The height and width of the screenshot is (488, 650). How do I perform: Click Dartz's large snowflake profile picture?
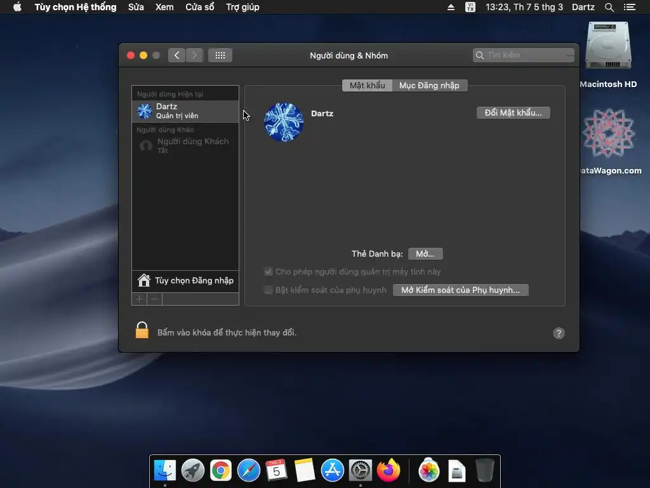point(284,122)
